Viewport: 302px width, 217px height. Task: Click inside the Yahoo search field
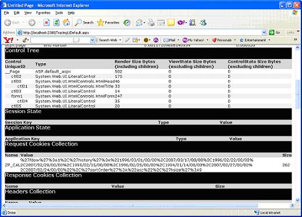[x=61, y=40]
